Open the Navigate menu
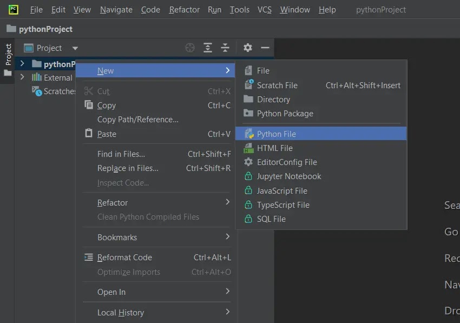Screen dimensions: 460x323 [x=116, y=10]
